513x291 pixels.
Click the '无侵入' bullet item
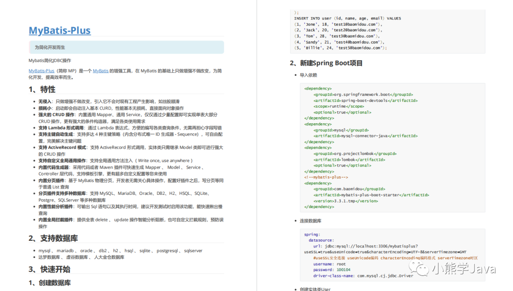click(x=109, y=101)
